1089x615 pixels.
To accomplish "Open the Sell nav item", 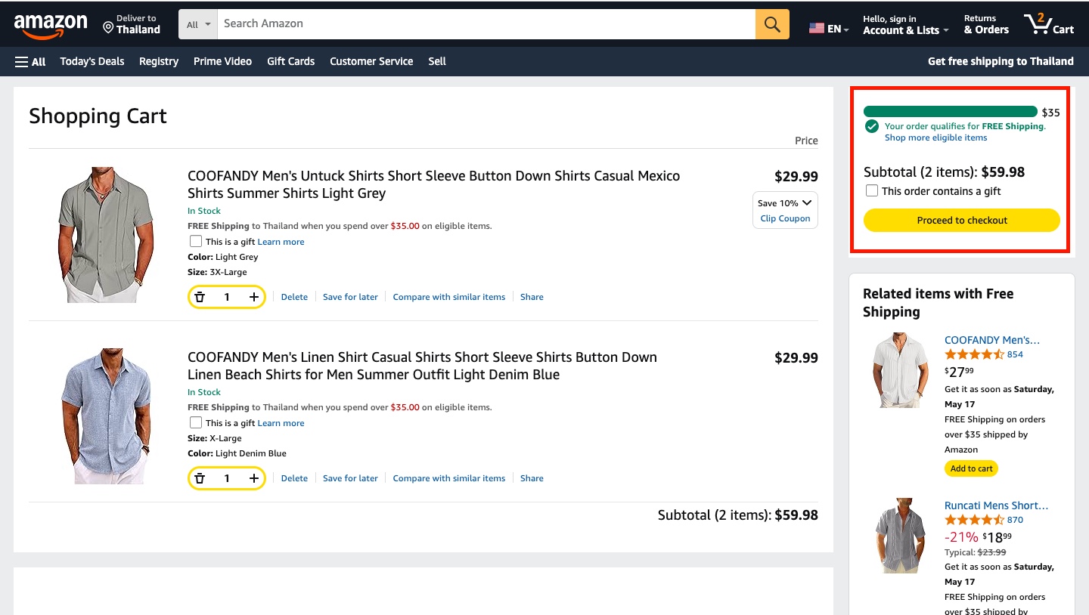I will pyautogui.click(x=437, y=61).
